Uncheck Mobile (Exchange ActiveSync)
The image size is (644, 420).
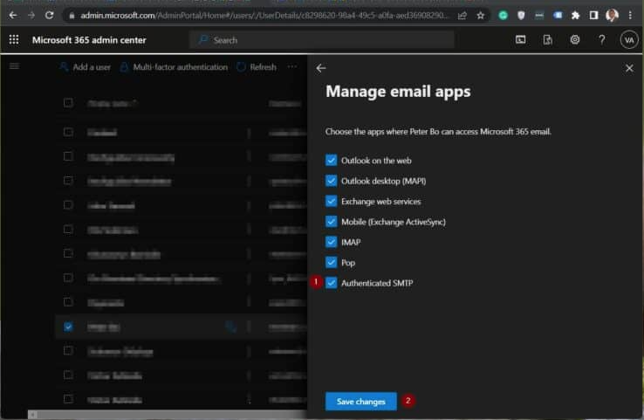331,222
